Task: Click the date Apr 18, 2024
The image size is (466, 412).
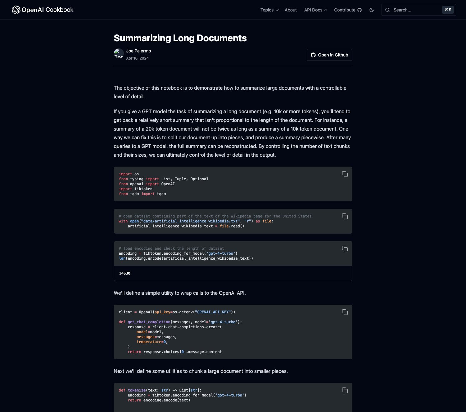Action: [x=137, y=58]
